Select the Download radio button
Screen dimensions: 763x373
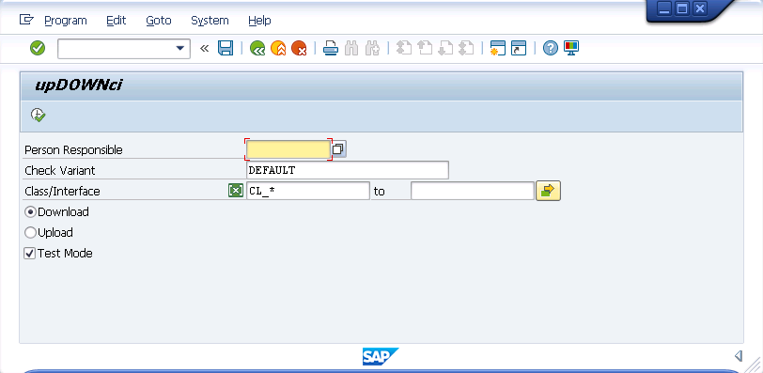tap(30, 212)
